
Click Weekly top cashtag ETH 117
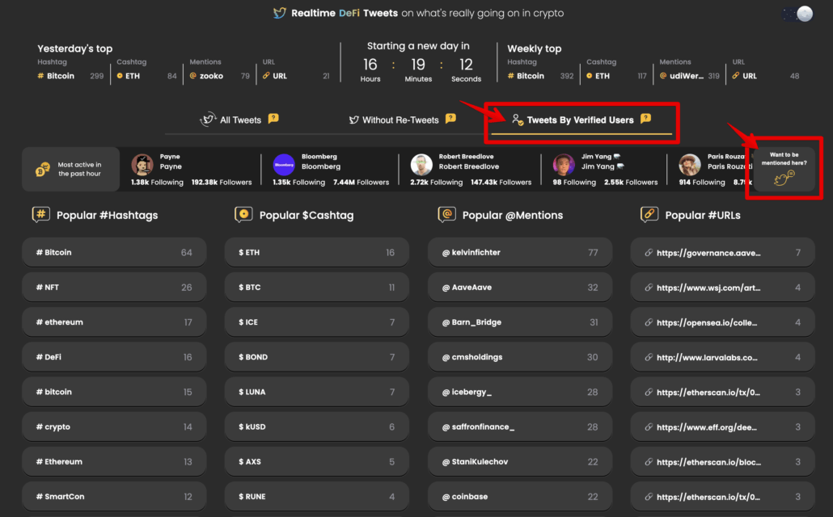(616, 76)
